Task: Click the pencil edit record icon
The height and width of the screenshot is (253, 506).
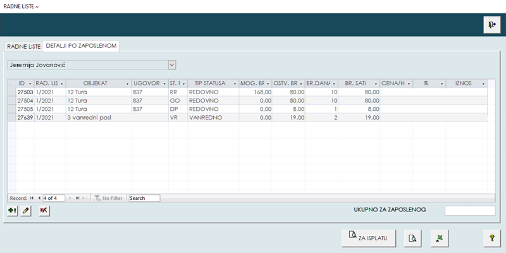Action: coord(26,211)
